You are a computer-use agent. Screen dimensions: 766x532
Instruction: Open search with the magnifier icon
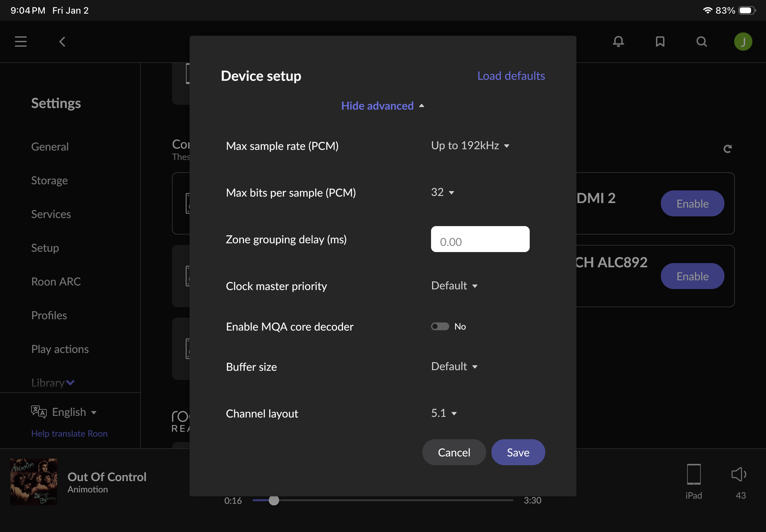pos(702,41)
